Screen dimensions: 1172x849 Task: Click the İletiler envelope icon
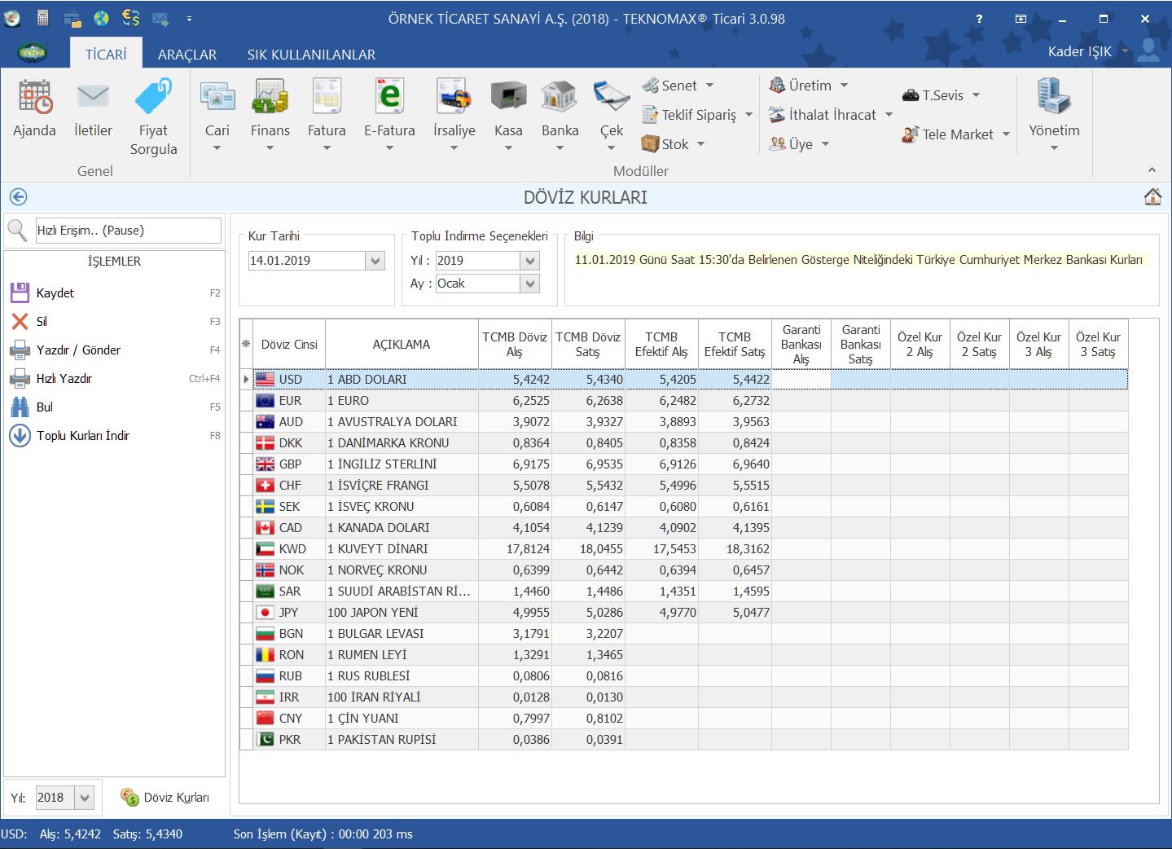coord(93,98)
